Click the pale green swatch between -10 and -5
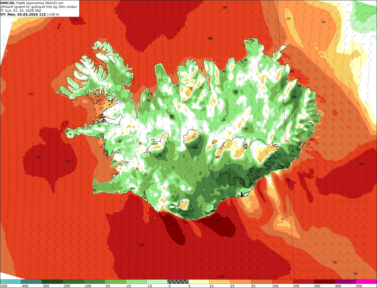 [157, 282]
